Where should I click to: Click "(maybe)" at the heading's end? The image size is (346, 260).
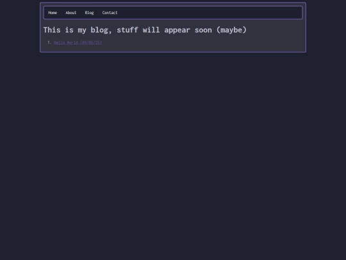231,30
